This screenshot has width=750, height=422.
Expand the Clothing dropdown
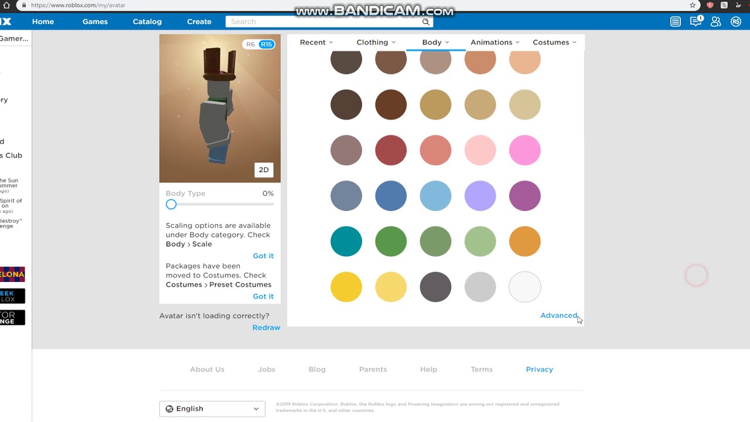click(376, 42)
